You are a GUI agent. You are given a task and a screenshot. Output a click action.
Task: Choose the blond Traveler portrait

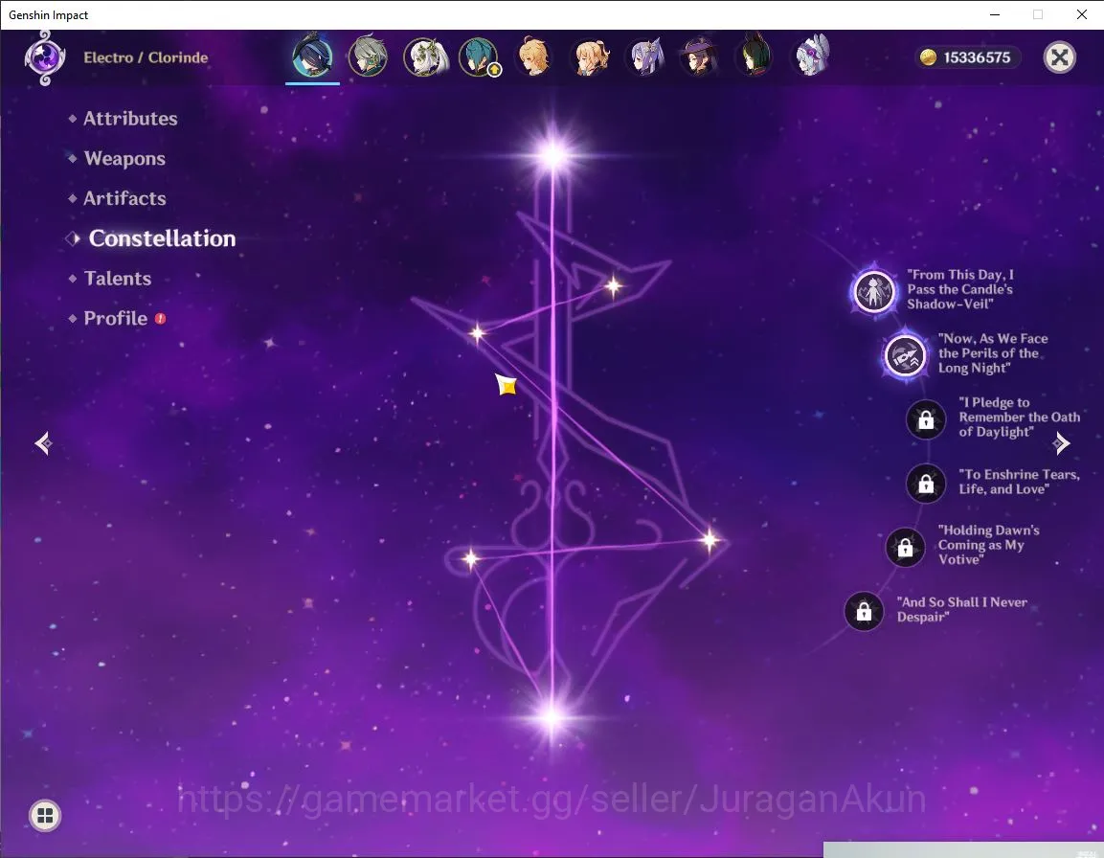pyautogui.click(x=534, y=56)
